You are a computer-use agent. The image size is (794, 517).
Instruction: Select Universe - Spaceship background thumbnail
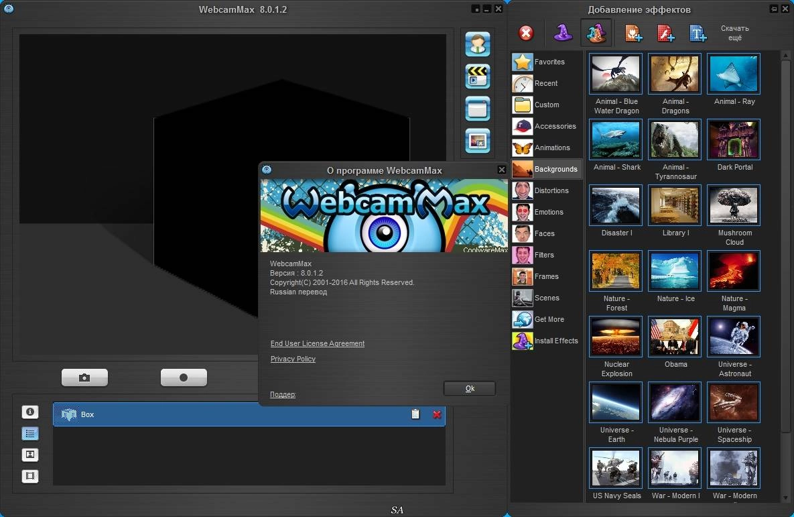[x=734, y=402]
